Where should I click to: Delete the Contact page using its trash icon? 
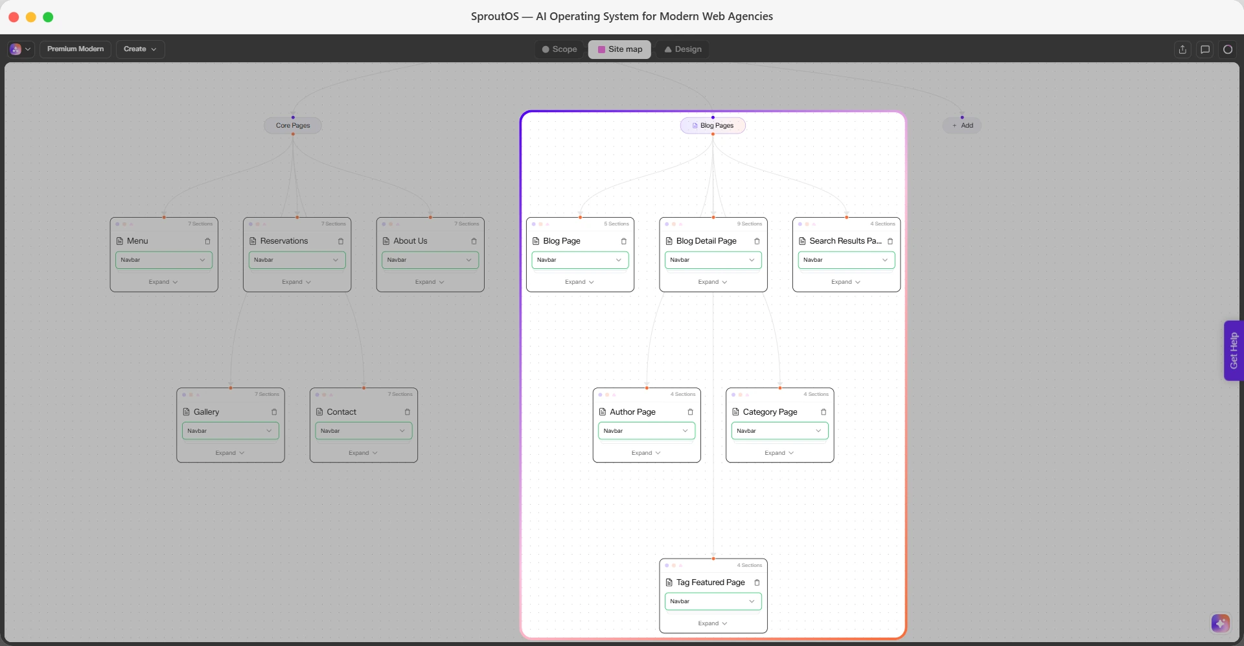point(407,412)
